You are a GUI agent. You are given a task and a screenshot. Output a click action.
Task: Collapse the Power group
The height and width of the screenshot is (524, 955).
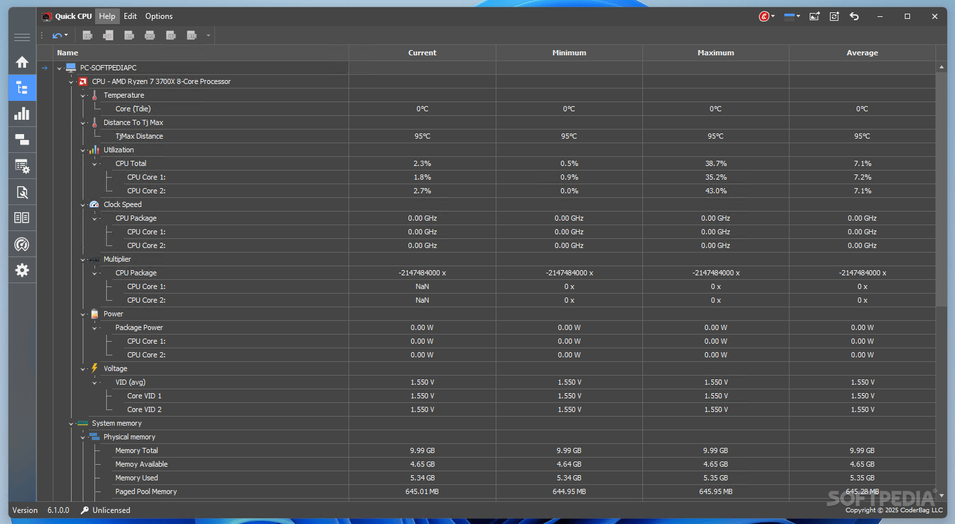83,314
